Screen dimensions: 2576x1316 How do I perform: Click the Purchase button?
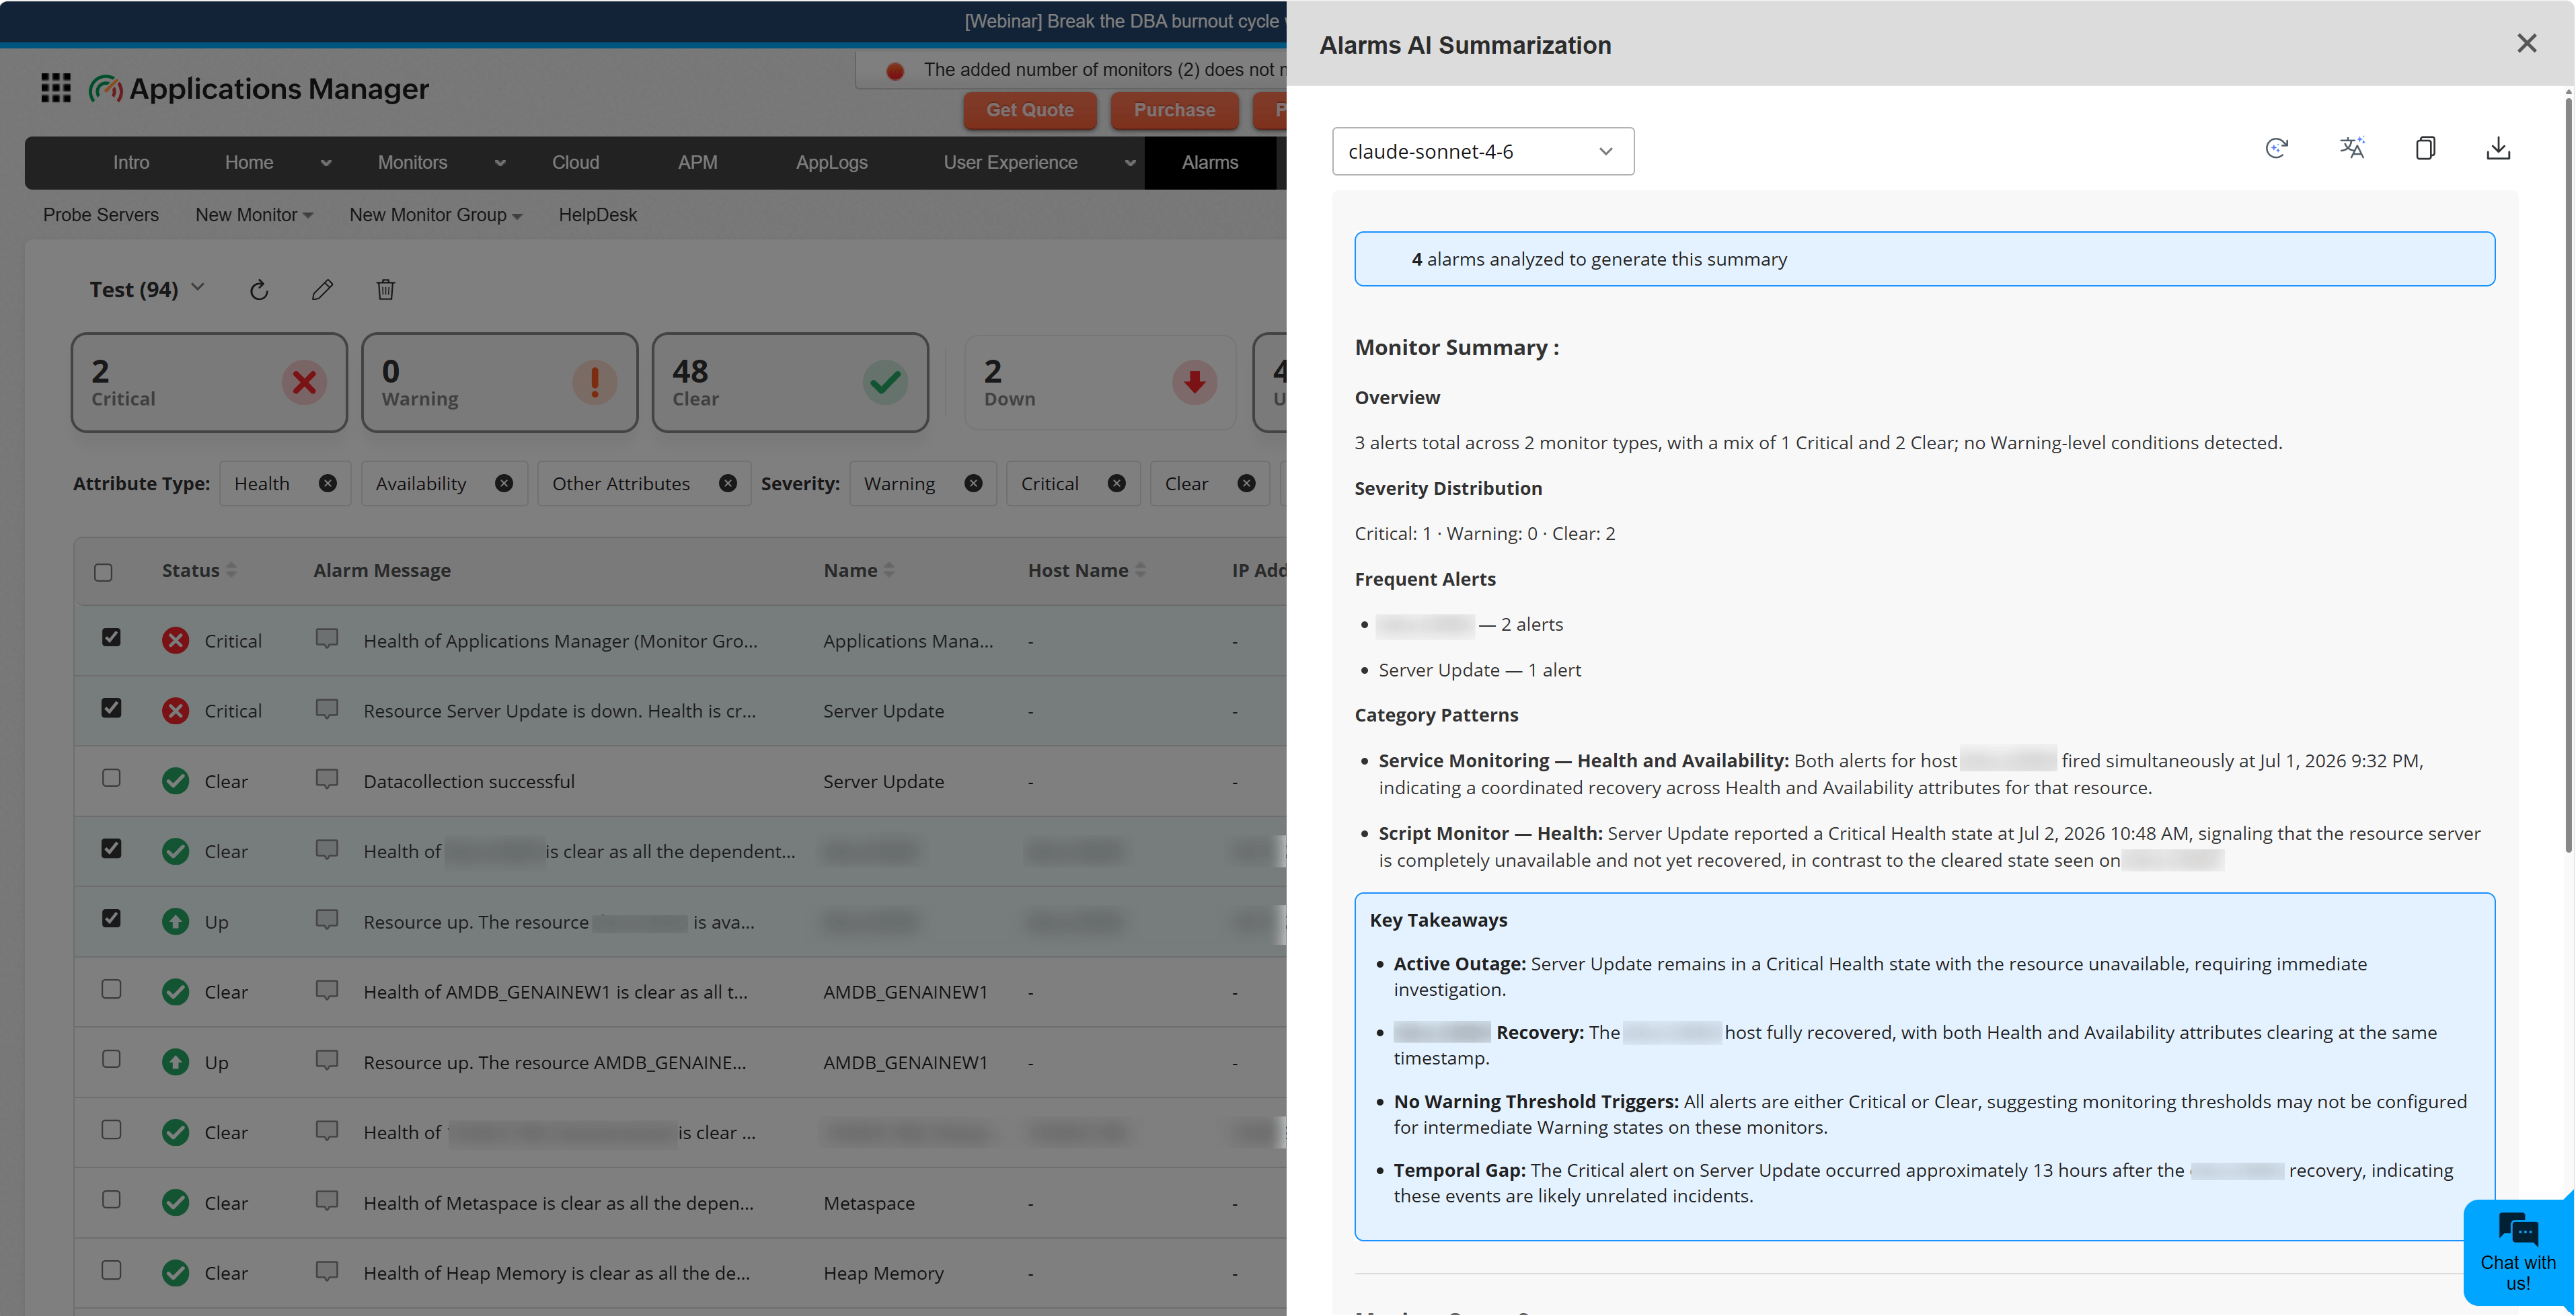[x=1175, y=110]
